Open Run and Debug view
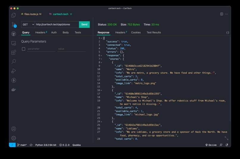This screenshot has width=240, height=159. coord(14,71)
